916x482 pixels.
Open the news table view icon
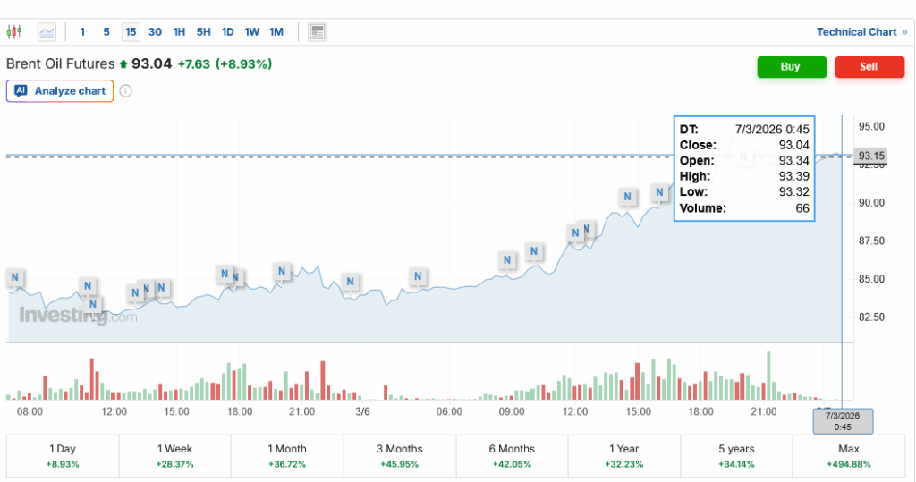[x=317, y=32]
